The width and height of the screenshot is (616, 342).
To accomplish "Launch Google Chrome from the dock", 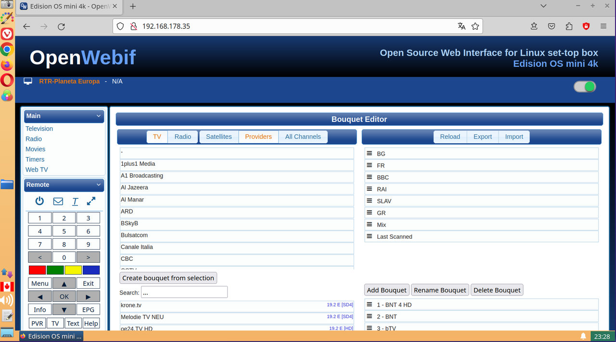I will tap(7, 49).
